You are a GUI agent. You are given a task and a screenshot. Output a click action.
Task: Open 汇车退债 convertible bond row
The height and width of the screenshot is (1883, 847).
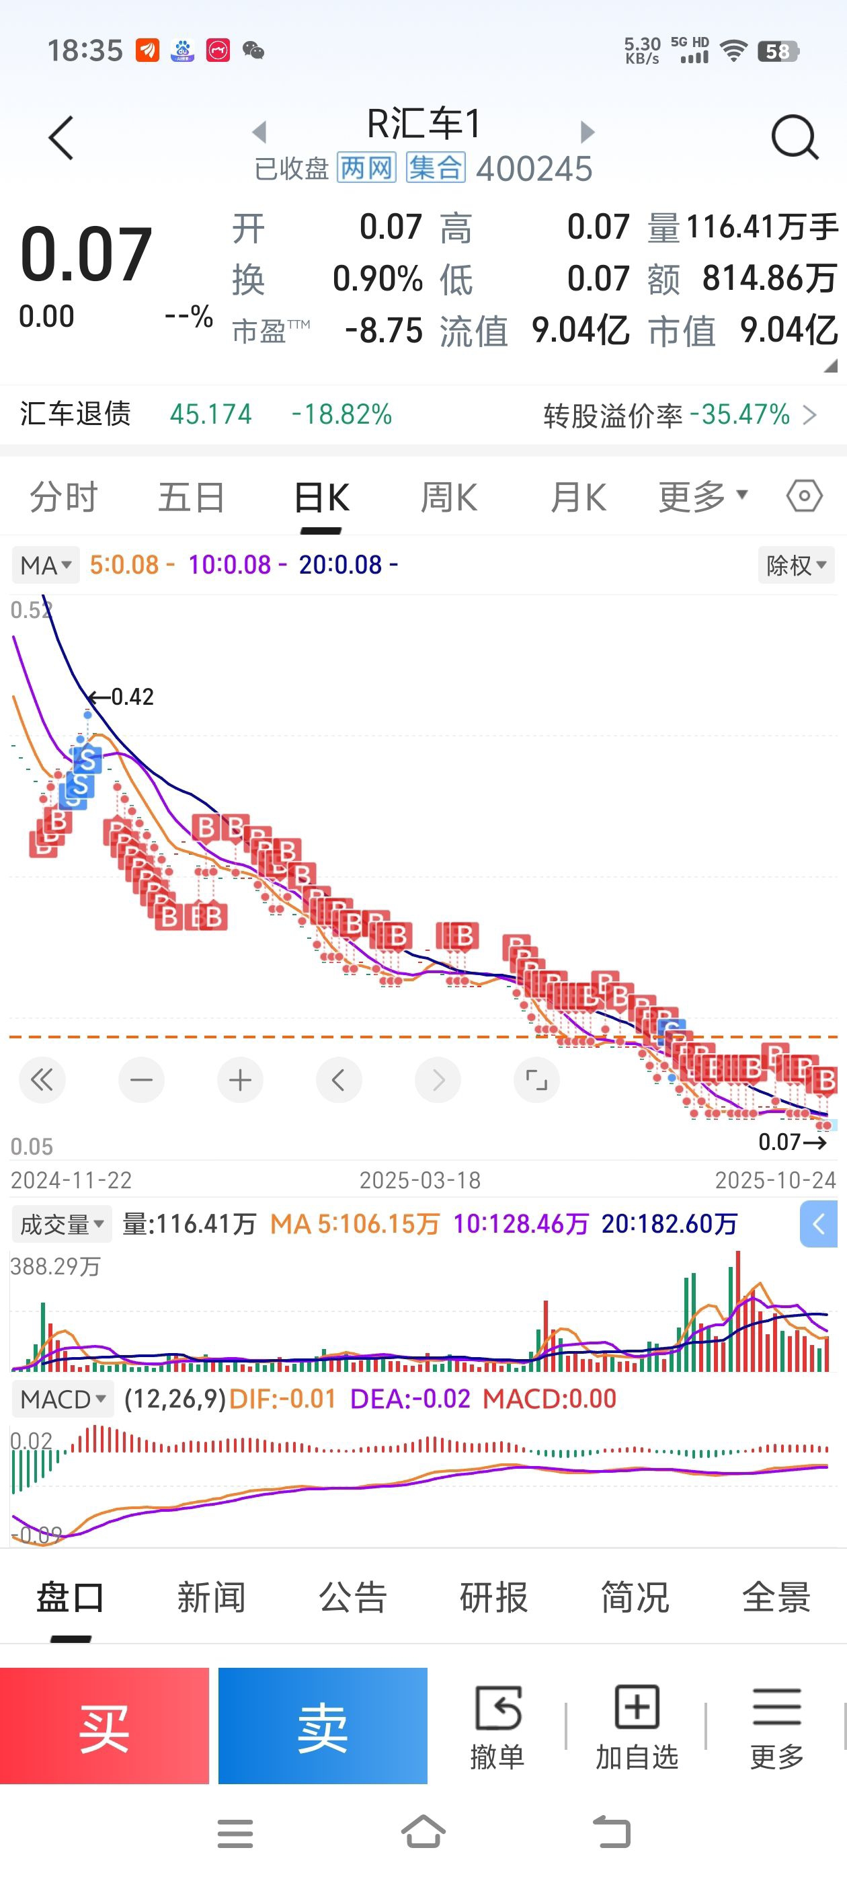[423, 414]
